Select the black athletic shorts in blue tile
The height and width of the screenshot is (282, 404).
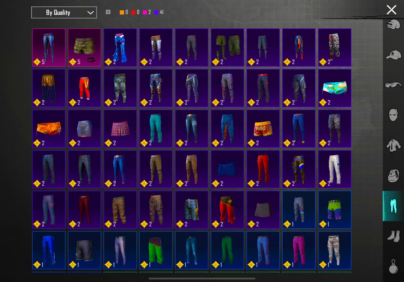pyautogui.click(x=84, y=250)
